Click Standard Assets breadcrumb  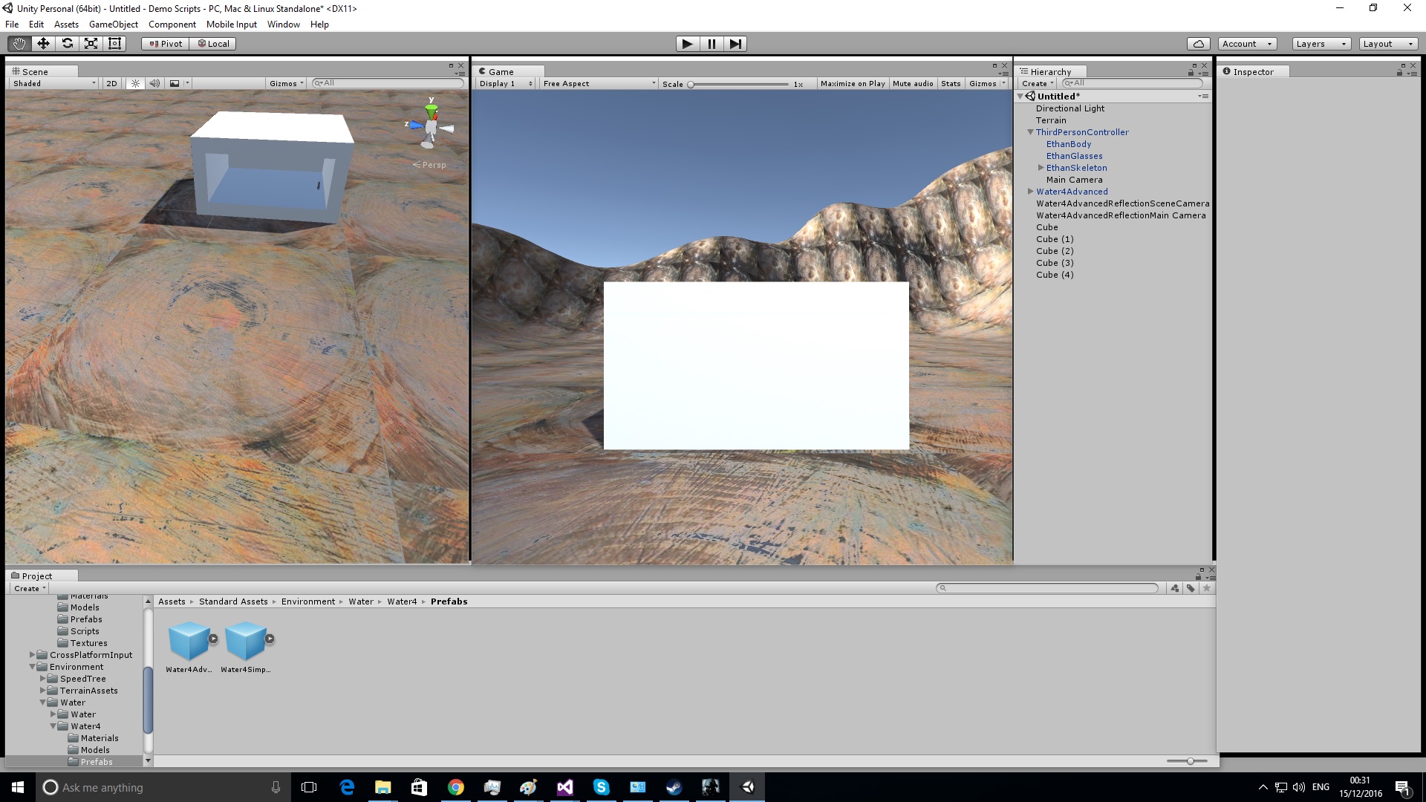pos(233,601)
